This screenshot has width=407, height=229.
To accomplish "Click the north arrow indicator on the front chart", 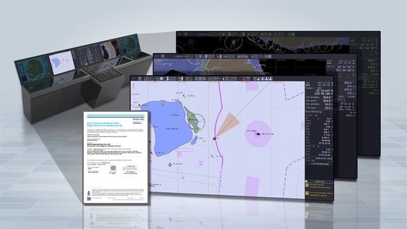I will coord(134,87).
